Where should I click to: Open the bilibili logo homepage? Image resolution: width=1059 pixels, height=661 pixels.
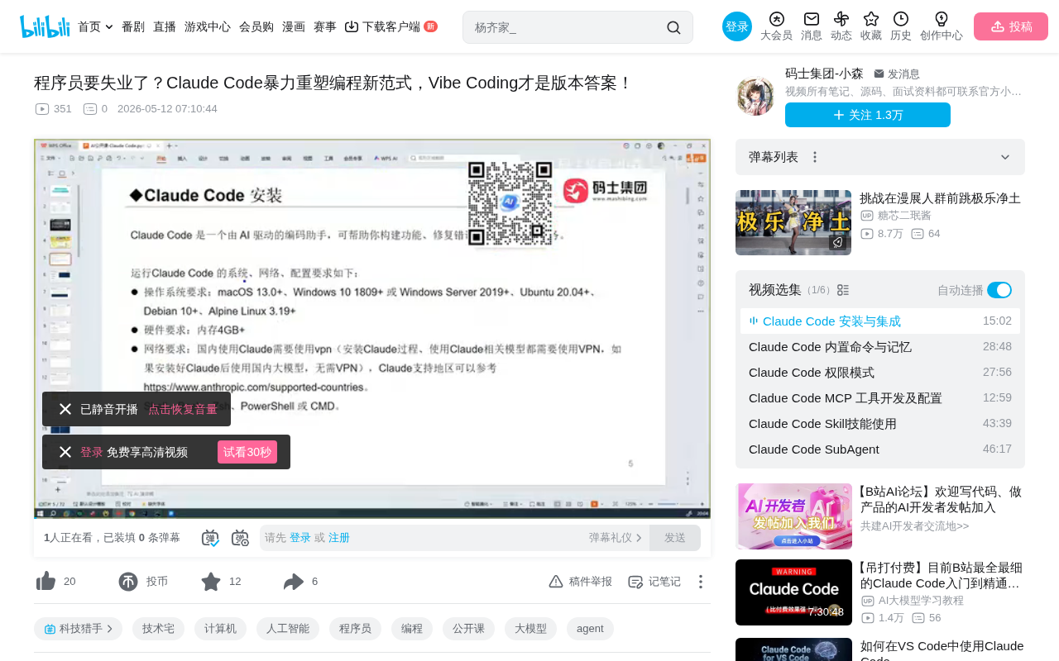pos(45,26)
